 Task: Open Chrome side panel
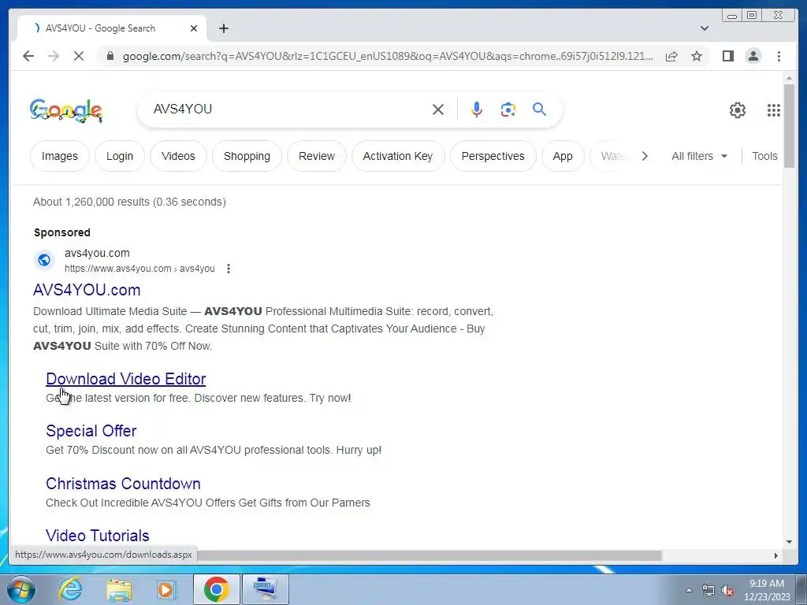point(727,56)
